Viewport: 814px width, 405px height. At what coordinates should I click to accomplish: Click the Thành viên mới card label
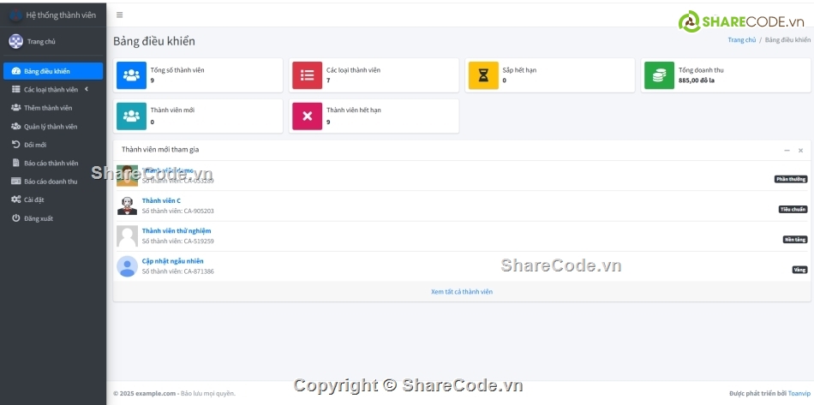click(x=172, y=110)
